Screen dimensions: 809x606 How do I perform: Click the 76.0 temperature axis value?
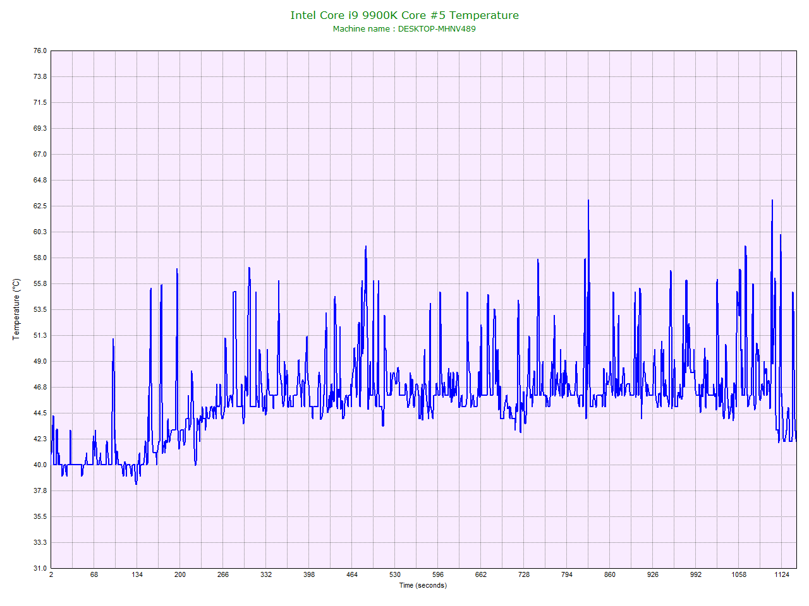coord(40,50)
